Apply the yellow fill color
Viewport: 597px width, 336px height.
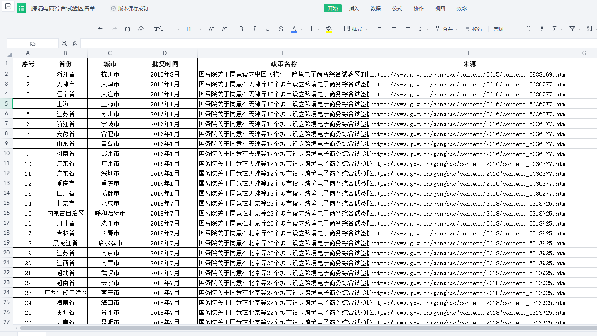click(329, 29)
